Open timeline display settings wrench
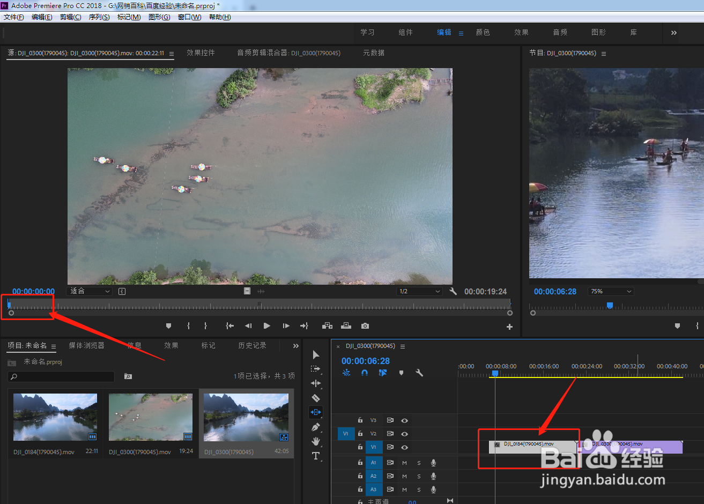 (419, 373)
